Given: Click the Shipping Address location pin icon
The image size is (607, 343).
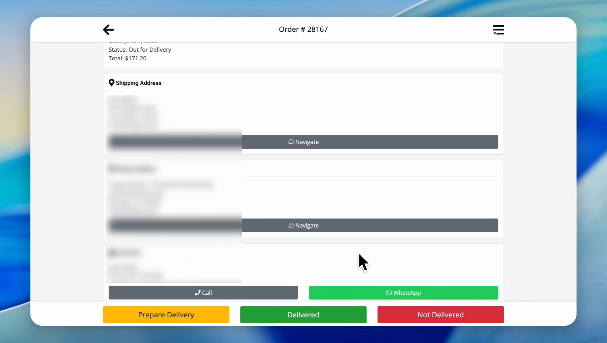Looking at the screenshot, I should tap(111, 83).
